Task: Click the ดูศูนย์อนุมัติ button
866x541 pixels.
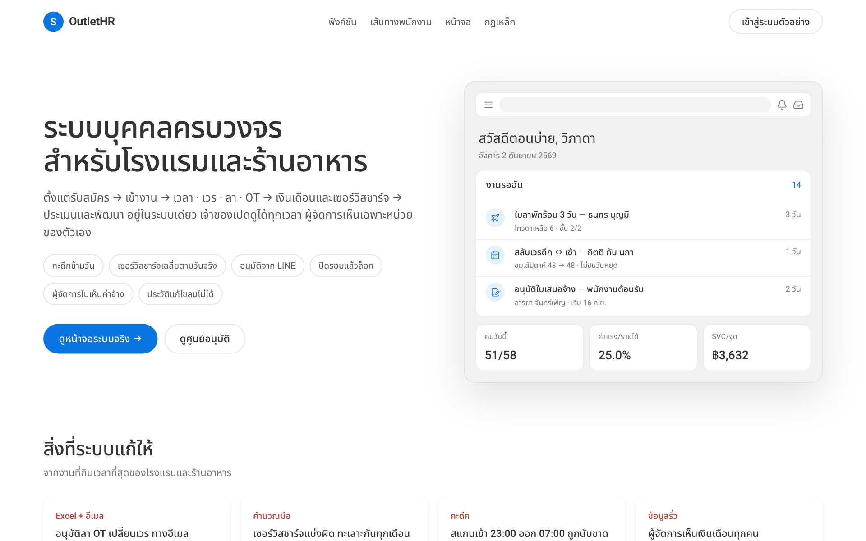Action: click(x=205, y=339)
